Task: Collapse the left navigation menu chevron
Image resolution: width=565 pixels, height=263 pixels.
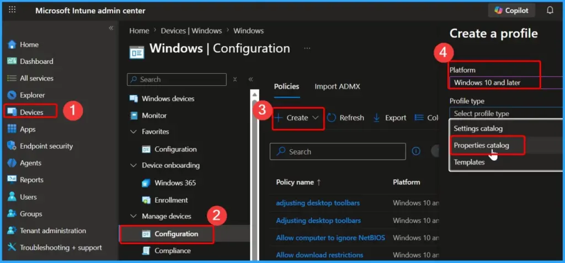Action: [111, 28]
